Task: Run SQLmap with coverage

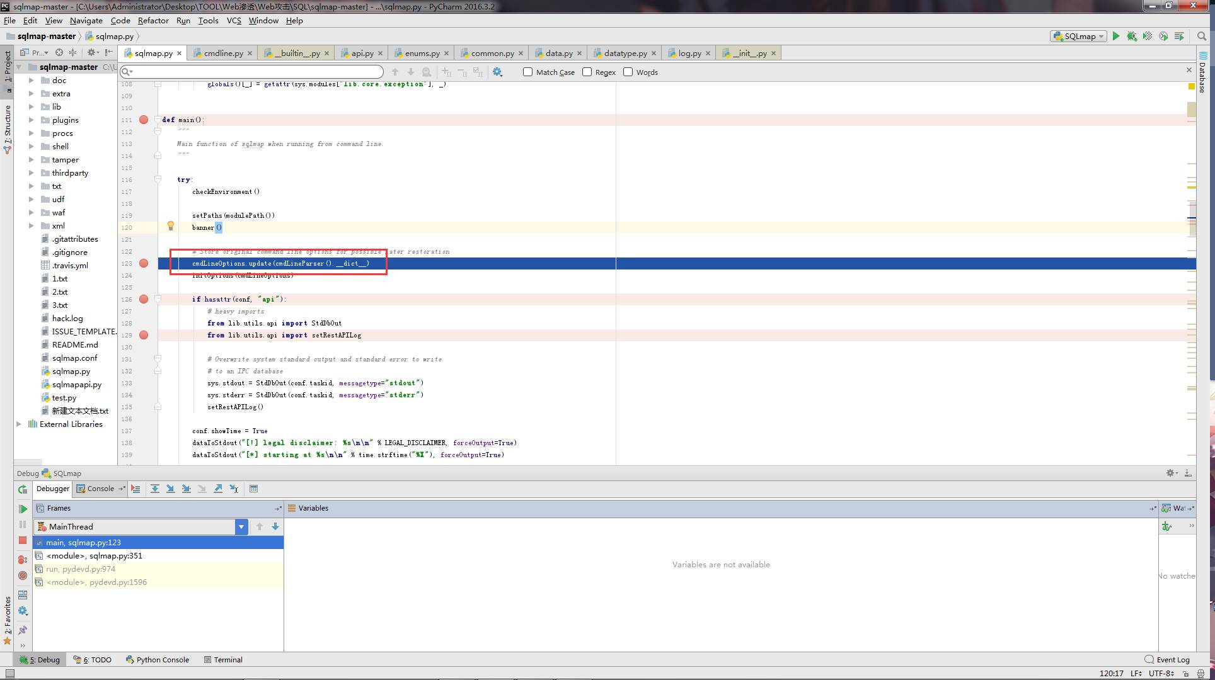Action: 1148,37
